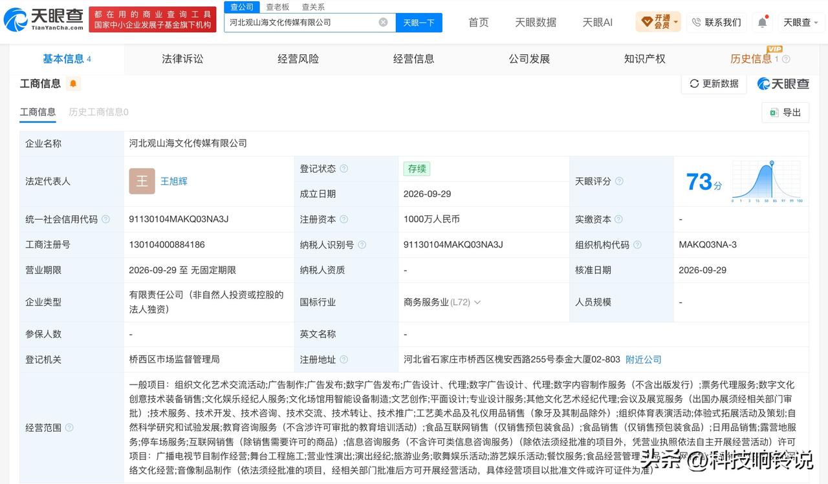Screen dimensions: 828x484
Task: Switch to the 经营风险 tab
Action: coord(298,59)
